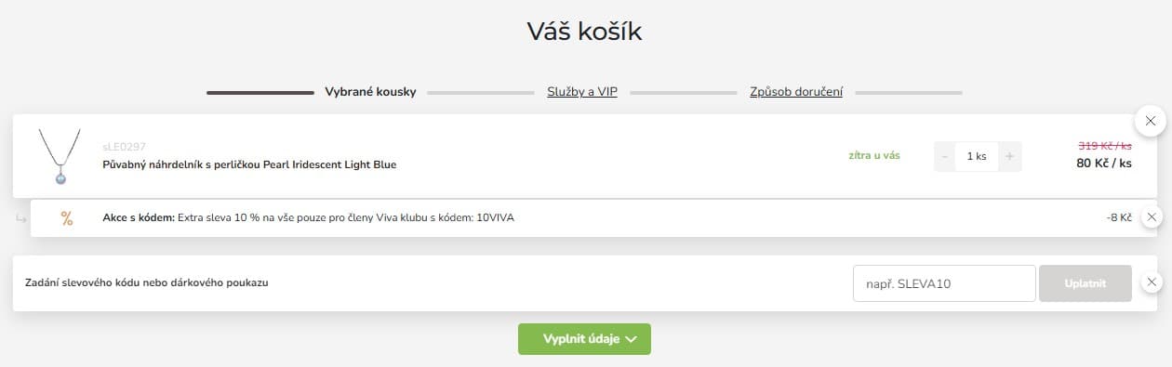The width and height of the screenshot is (1172, 367).
Task: Apply code with the Uplatnit button
Action: click(x=1085, y=283)
